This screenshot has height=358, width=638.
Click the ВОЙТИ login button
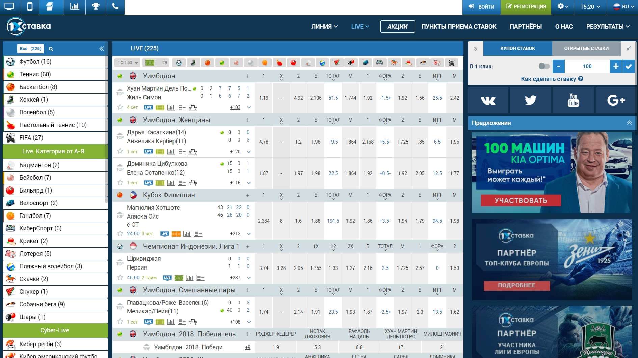point(481,7)
